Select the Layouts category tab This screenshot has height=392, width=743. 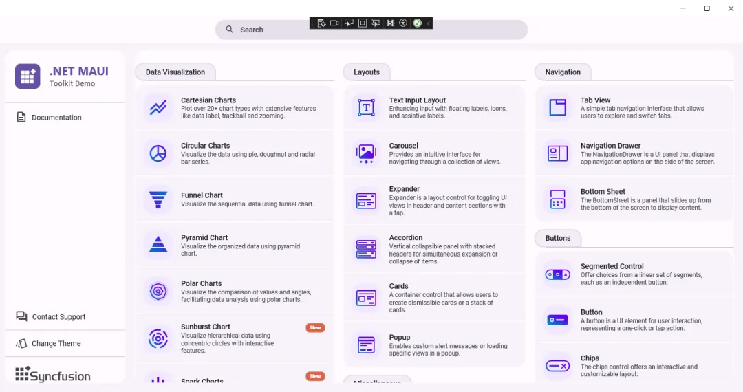367,72
